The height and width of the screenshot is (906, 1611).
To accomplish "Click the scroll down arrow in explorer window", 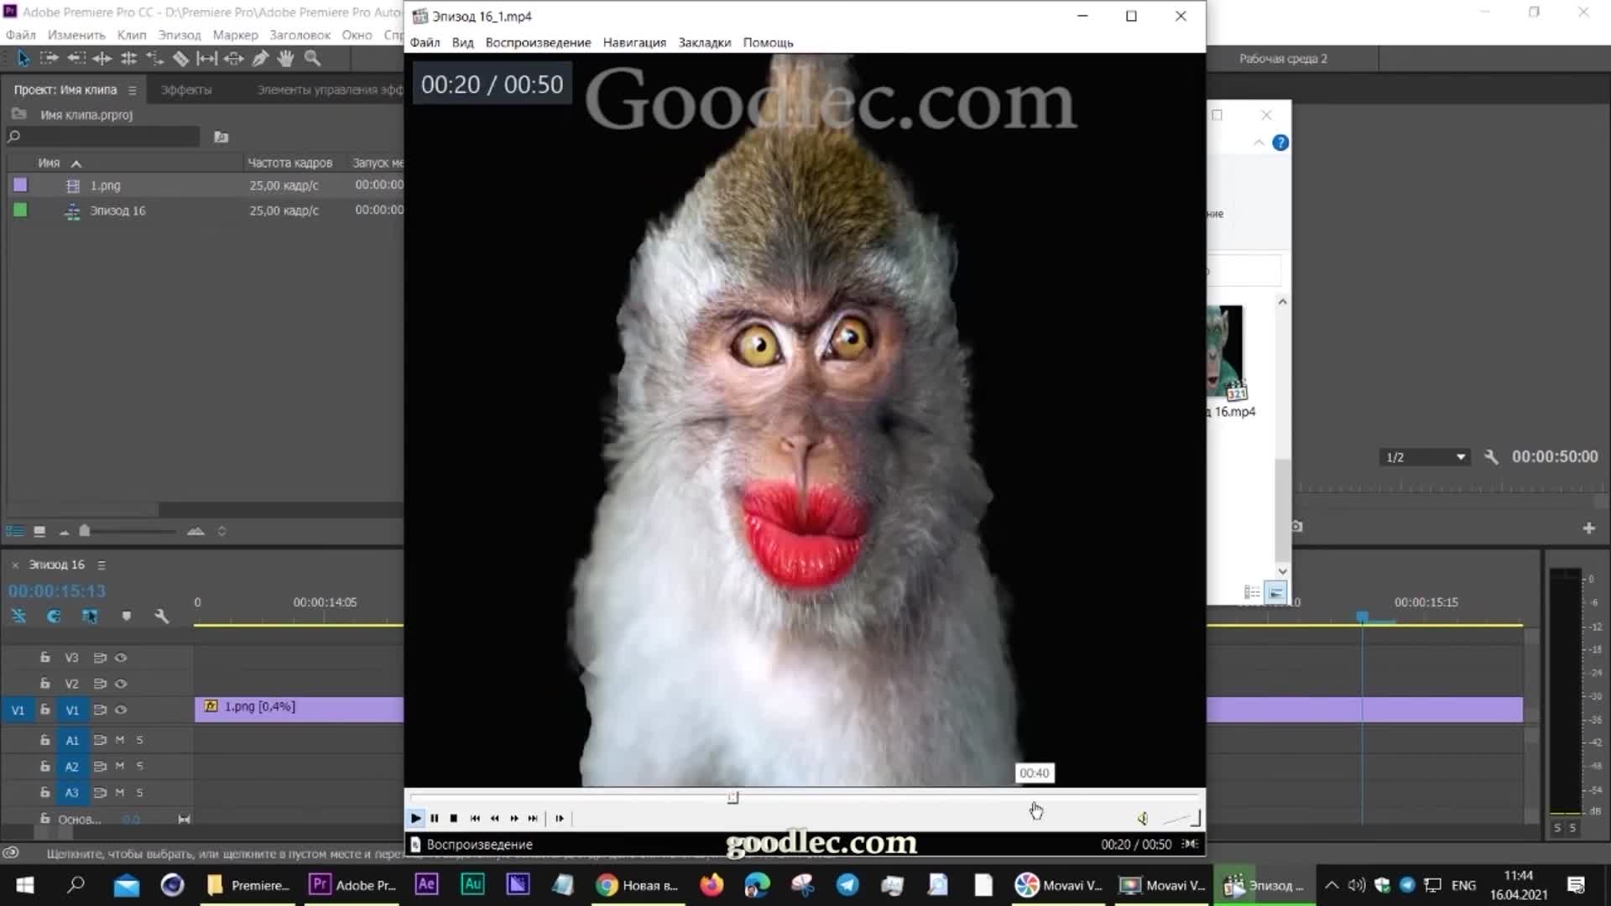I will 1282,571.
